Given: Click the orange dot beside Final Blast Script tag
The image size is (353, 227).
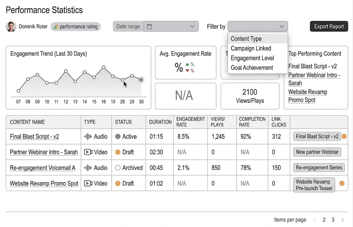Looking at the screenshot, I should (344, 136).
